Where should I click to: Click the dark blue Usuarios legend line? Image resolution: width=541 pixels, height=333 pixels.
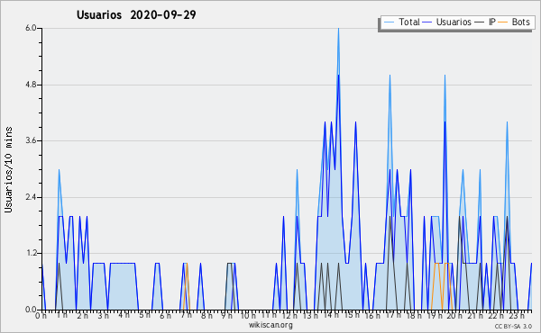(x=427, y=22)
